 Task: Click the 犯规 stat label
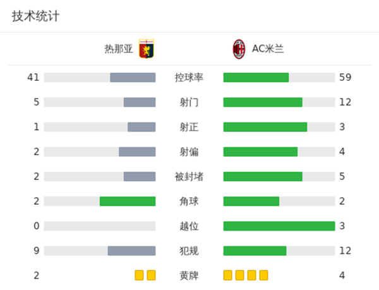(189, 251)
